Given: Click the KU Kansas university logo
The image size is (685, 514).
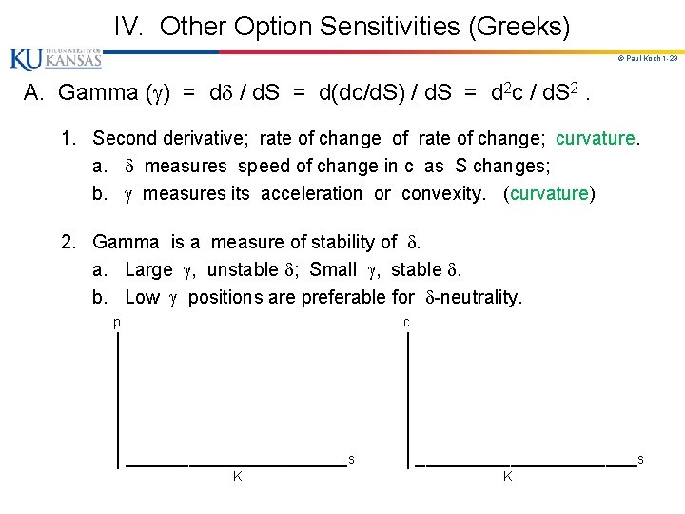Looking at the screenshot, I should 55,60.
